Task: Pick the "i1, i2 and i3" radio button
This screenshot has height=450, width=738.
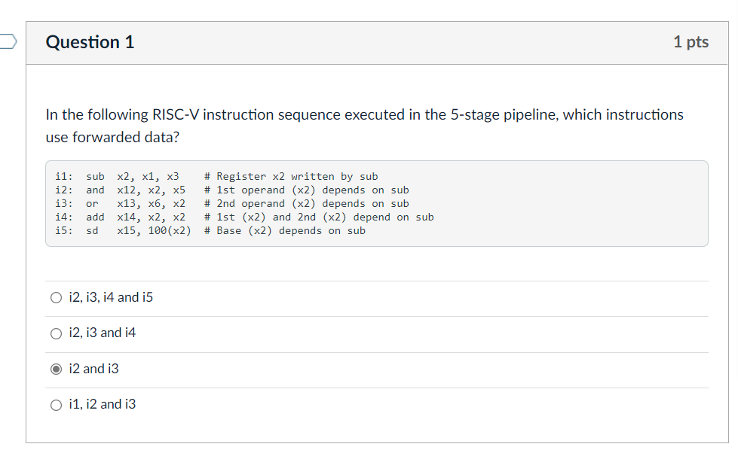Action: 57,405
